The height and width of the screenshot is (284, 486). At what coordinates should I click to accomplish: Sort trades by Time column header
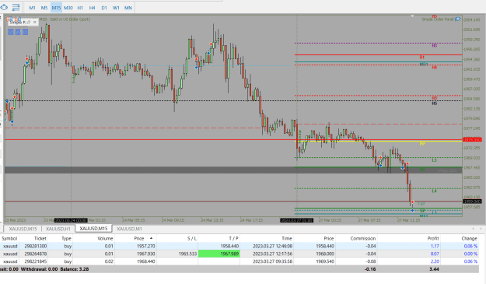coord(267,238)
